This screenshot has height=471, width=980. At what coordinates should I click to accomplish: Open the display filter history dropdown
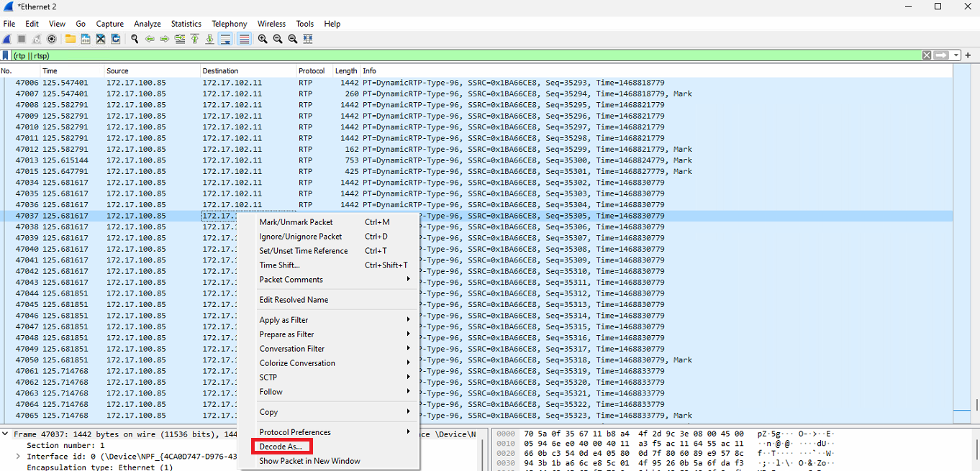(x=956, y=55)
